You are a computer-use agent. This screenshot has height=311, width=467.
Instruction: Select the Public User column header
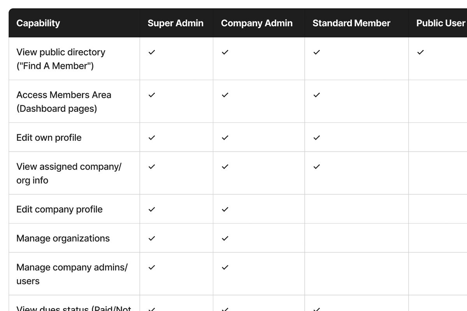click(x=441, y=23)
